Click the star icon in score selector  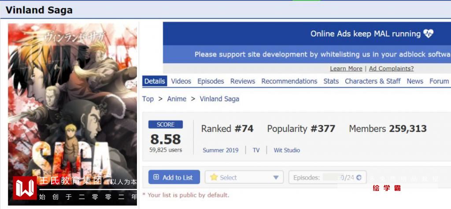214,177
